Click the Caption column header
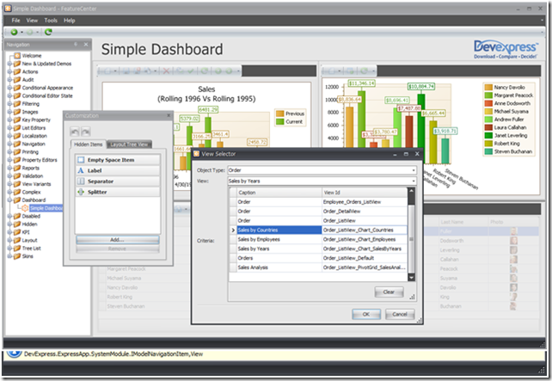 coord(279,193)
